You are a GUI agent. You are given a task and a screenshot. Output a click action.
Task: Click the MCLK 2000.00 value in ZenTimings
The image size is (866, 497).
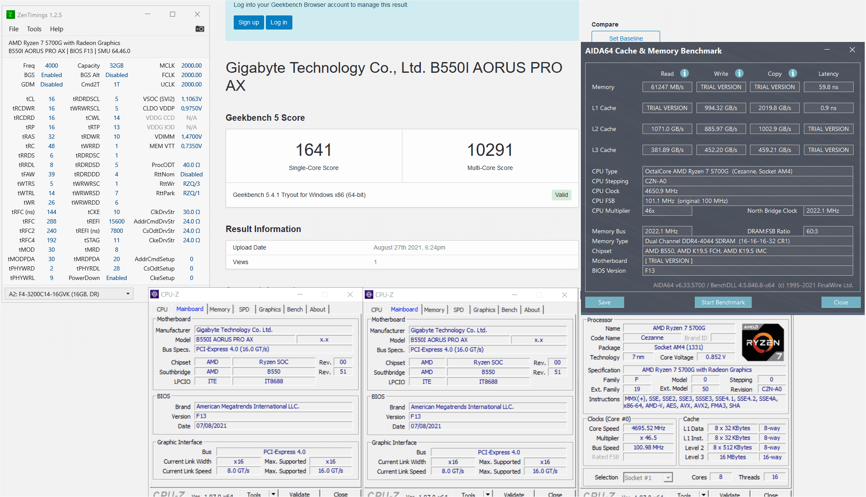point(191,65)
